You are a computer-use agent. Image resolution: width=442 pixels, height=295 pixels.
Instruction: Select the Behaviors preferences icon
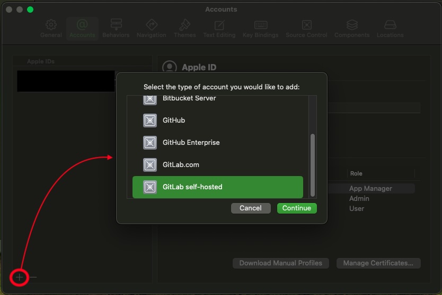tap(116, 29)
